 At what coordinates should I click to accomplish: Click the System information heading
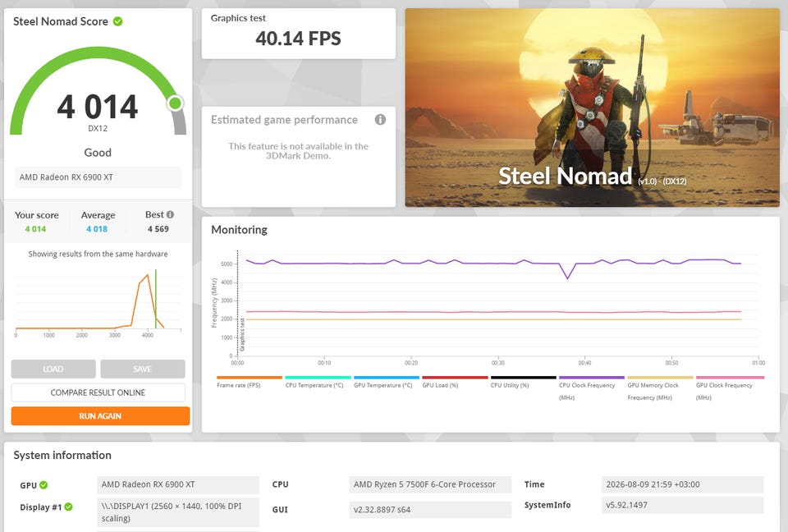point(62,455)
